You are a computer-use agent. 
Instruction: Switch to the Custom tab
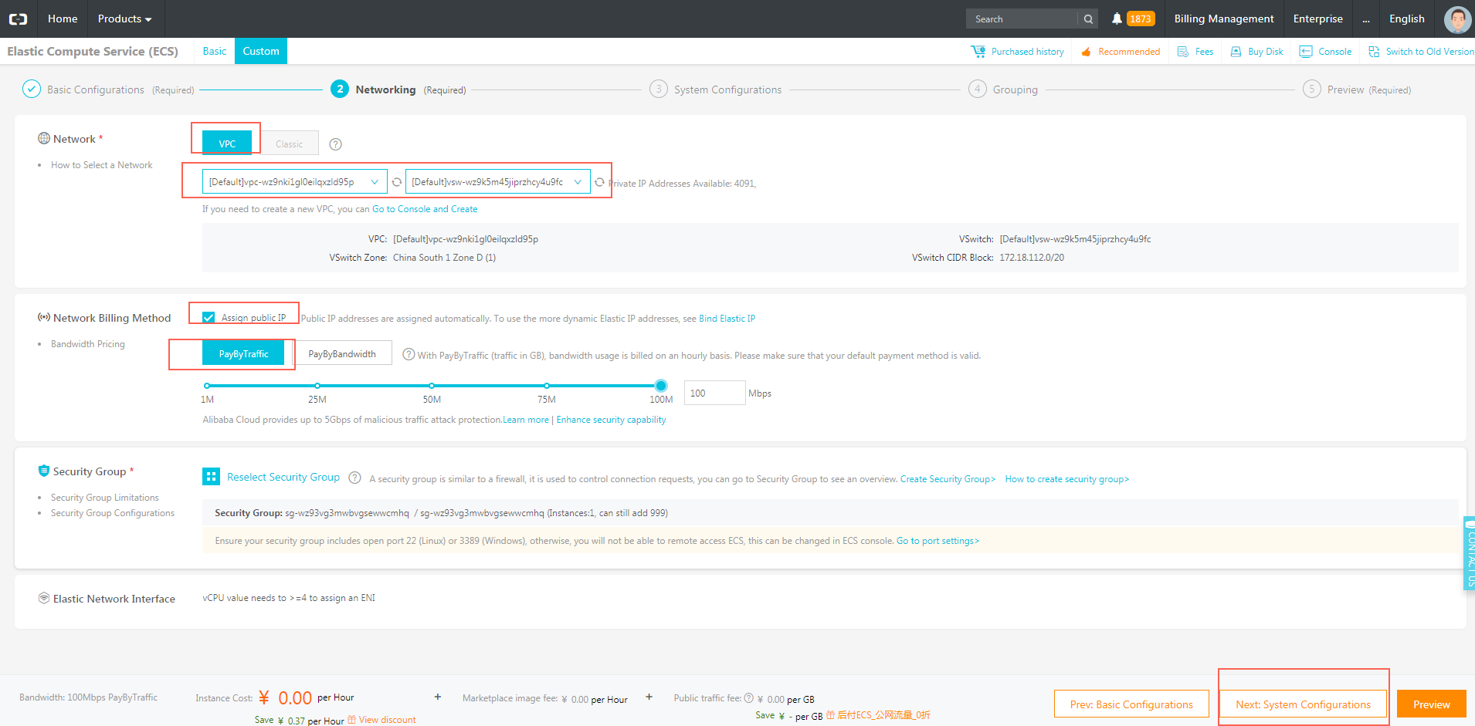click(x=261, y=51)
